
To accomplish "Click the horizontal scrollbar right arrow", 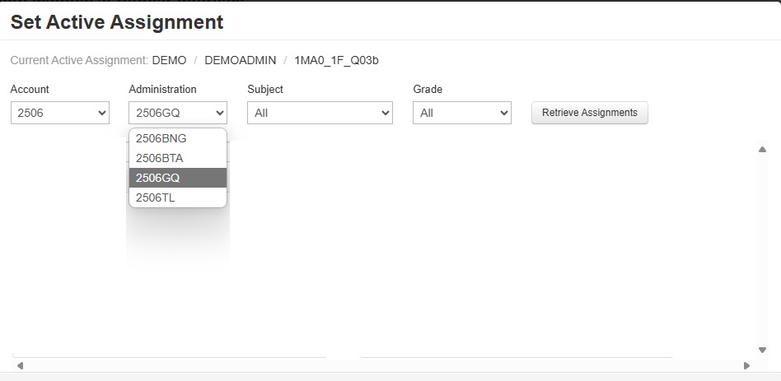I will click(x=746, y=365).
